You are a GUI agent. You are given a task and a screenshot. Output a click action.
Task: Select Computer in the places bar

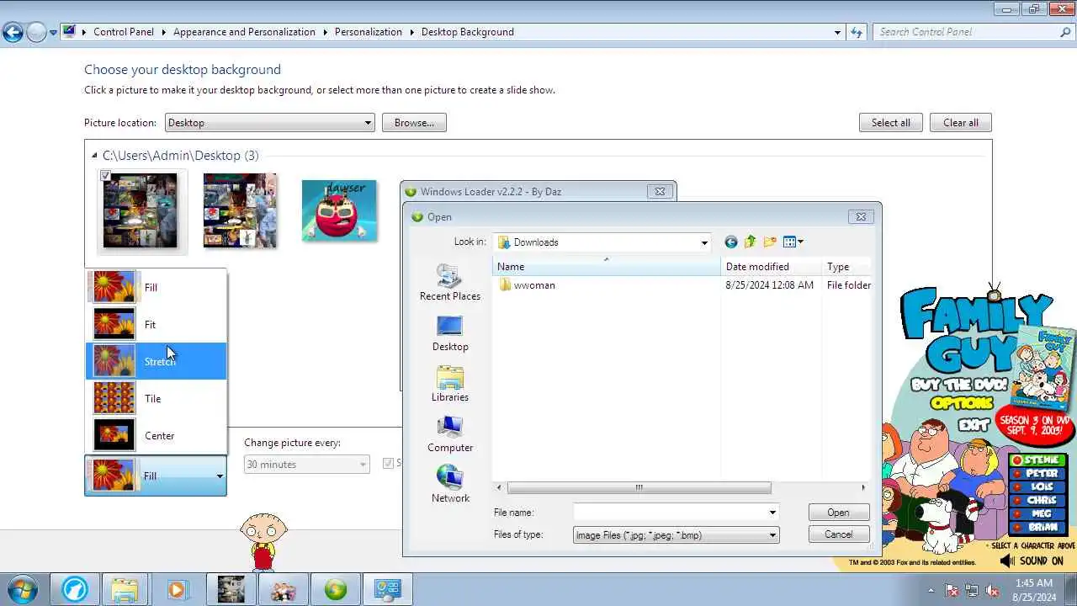coord(450,434)
